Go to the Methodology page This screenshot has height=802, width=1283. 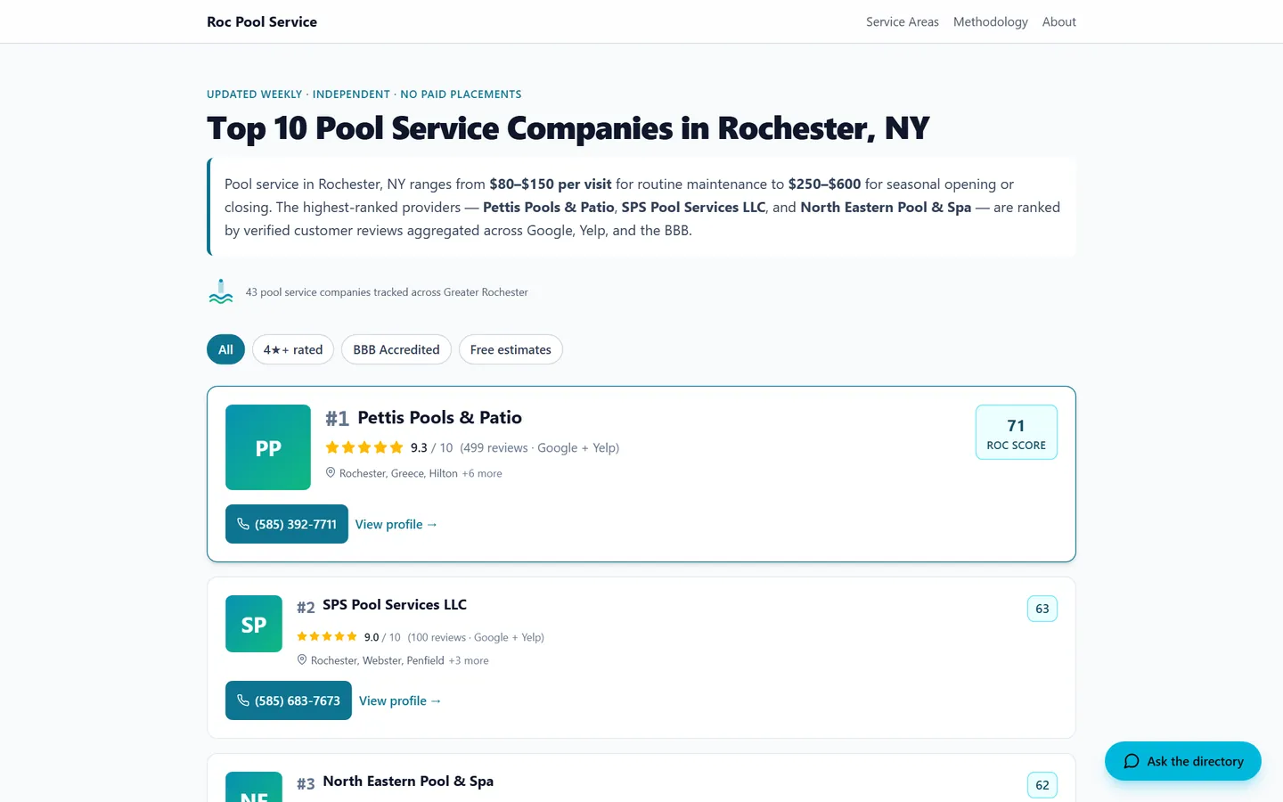(991, 21)
